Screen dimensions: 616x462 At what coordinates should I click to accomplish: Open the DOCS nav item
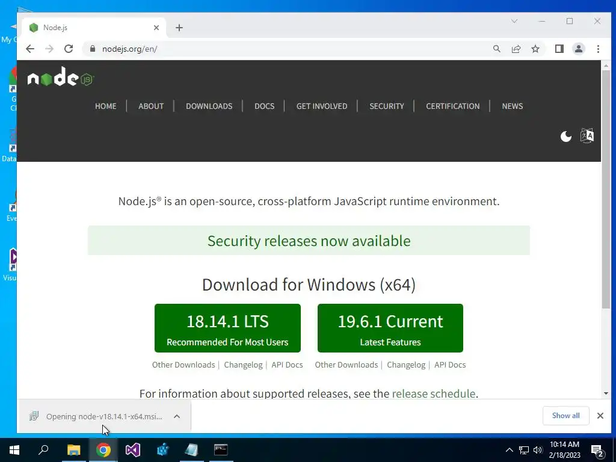[265, 106]
